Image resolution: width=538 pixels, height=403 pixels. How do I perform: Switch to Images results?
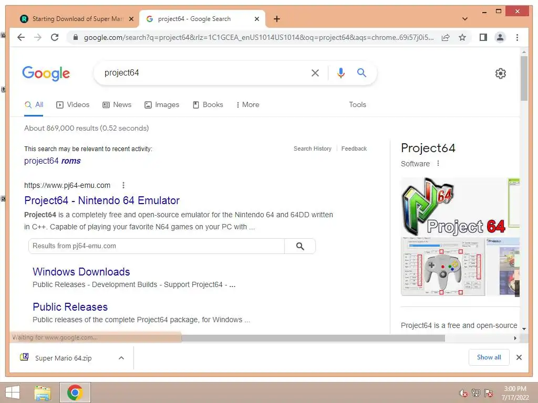[x=162, y=104]
